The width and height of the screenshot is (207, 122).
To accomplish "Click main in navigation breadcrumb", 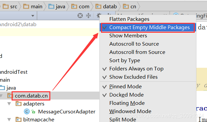I will [x=36, y=7].
